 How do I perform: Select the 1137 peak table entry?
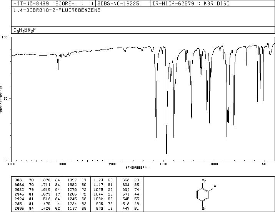coord(77,209)
